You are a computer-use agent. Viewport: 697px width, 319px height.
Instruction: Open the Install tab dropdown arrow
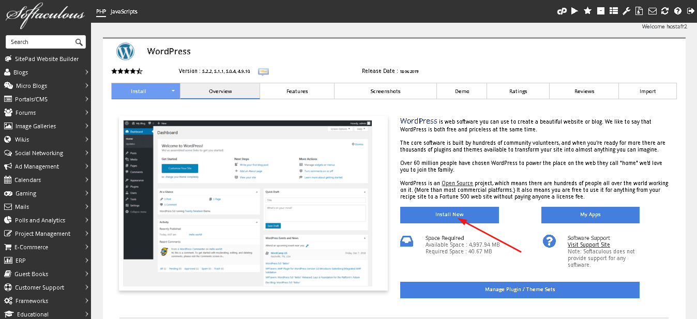point(173,90)
